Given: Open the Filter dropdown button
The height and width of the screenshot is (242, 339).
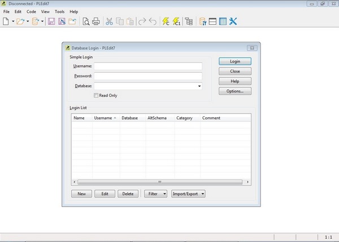Looking at the screenshot, I should [x=156, y=193].
